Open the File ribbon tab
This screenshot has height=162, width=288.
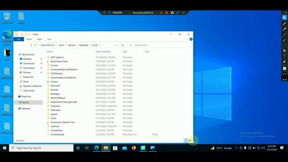click(x=19, y=39)
